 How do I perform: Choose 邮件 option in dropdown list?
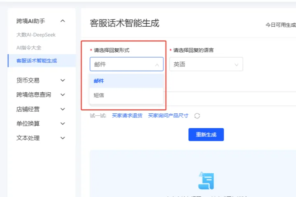[126, 81]
